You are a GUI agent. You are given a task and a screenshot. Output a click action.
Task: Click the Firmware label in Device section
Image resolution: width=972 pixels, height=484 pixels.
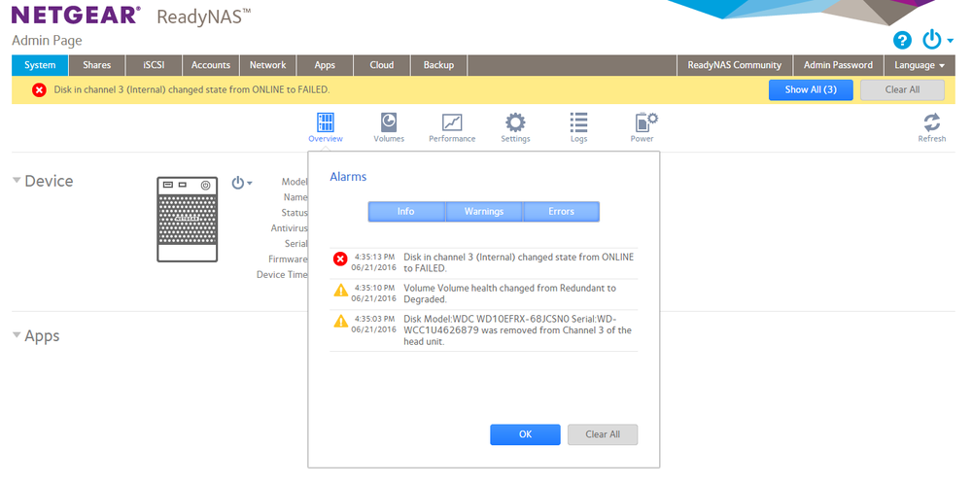(288, 259)
